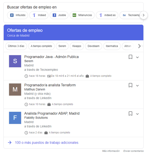Filter jobs by Devoteam company

point(94,46)
